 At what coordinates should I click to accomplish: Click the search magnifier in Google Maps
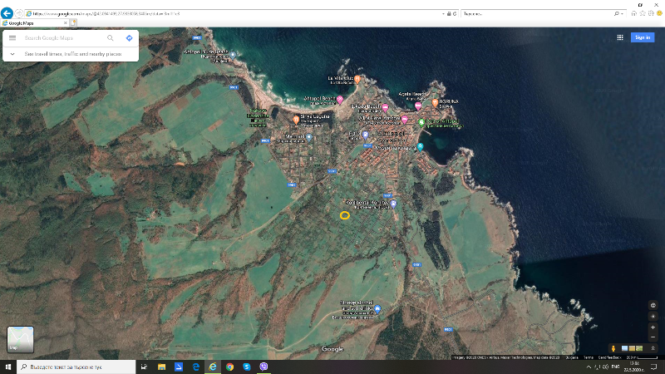111,38
